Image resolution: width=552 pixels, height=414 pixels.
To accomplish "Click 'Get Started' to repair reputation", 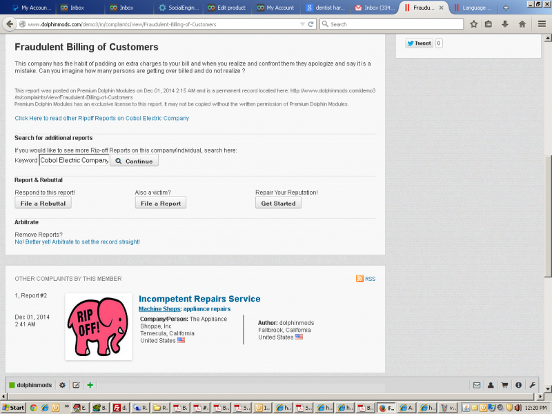I will tap(278, 203).
